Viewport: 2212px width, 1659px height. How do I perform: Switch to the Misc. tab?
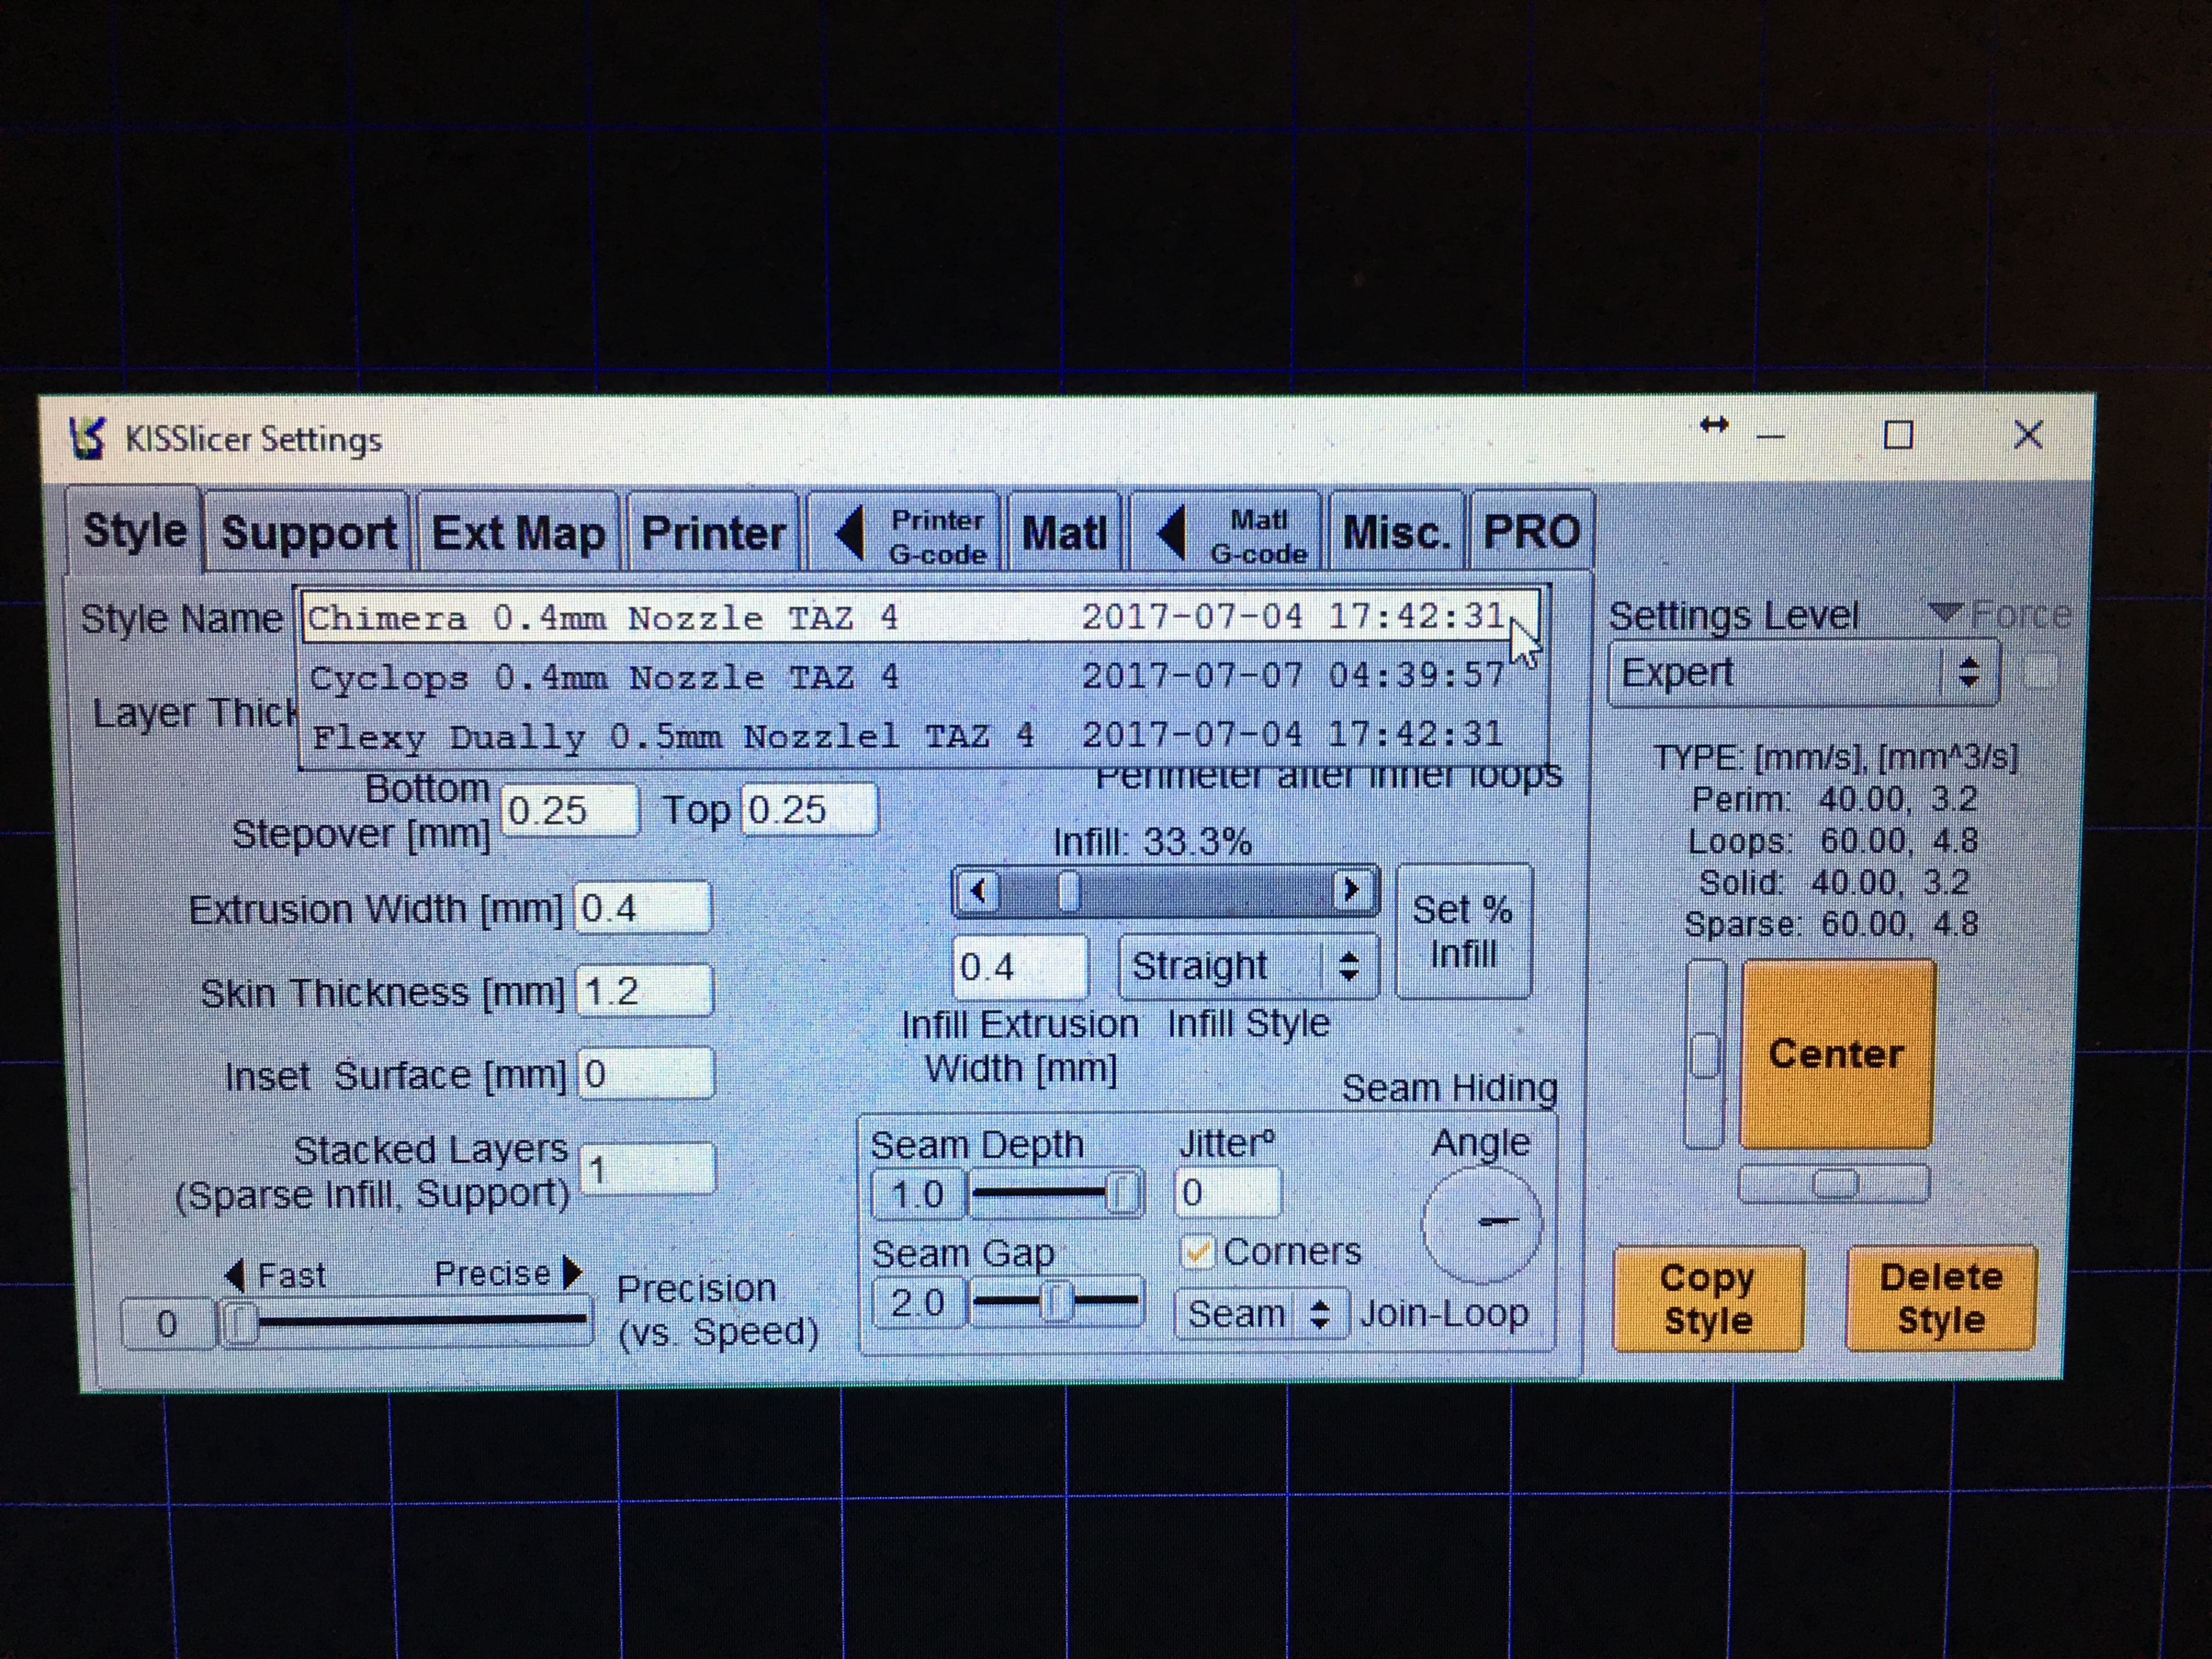pyautogui.click(x=1396, y=533)
